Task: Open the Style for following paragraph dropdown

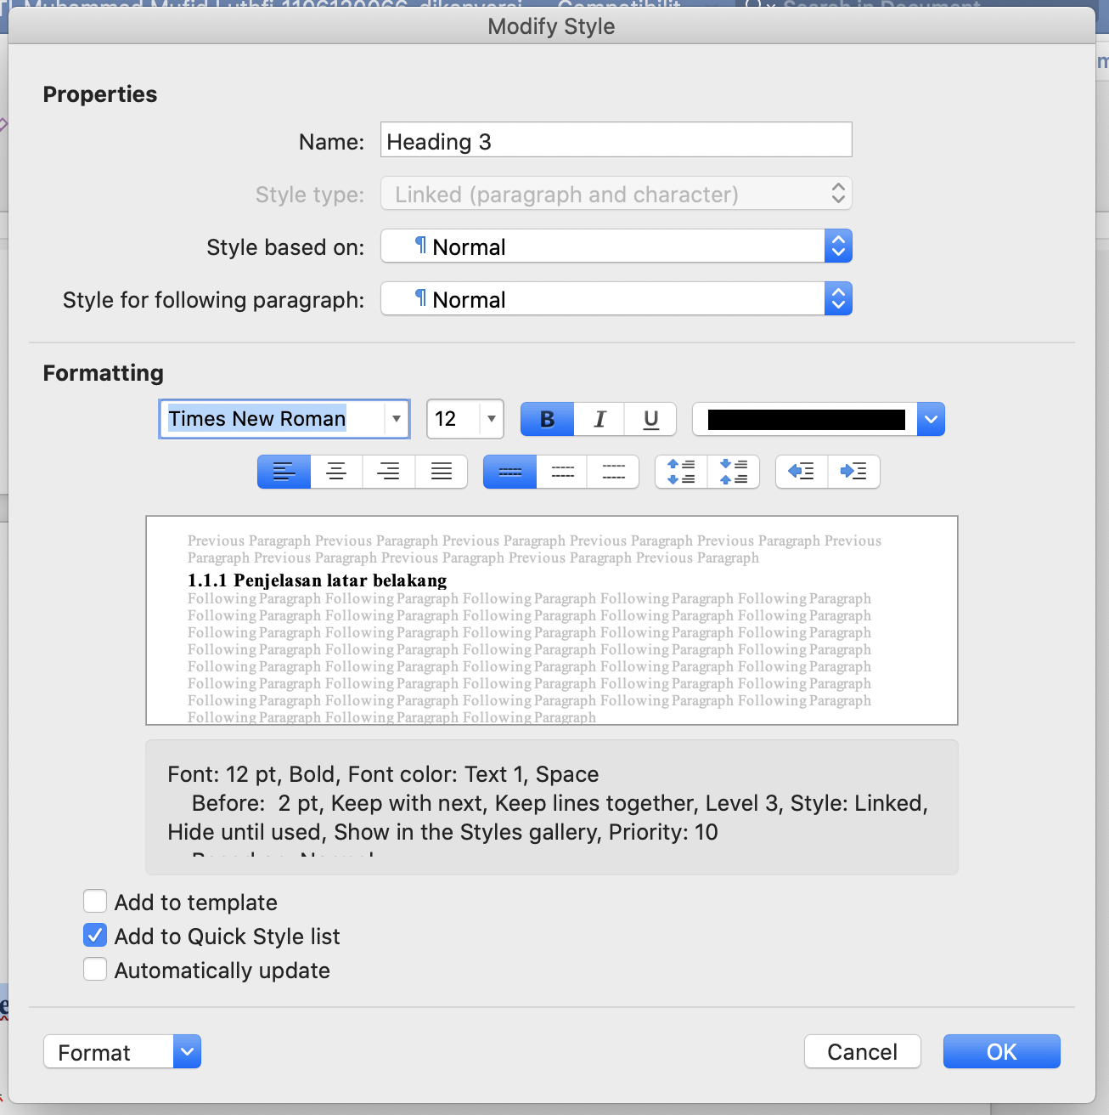Action: tap(837, 298)
